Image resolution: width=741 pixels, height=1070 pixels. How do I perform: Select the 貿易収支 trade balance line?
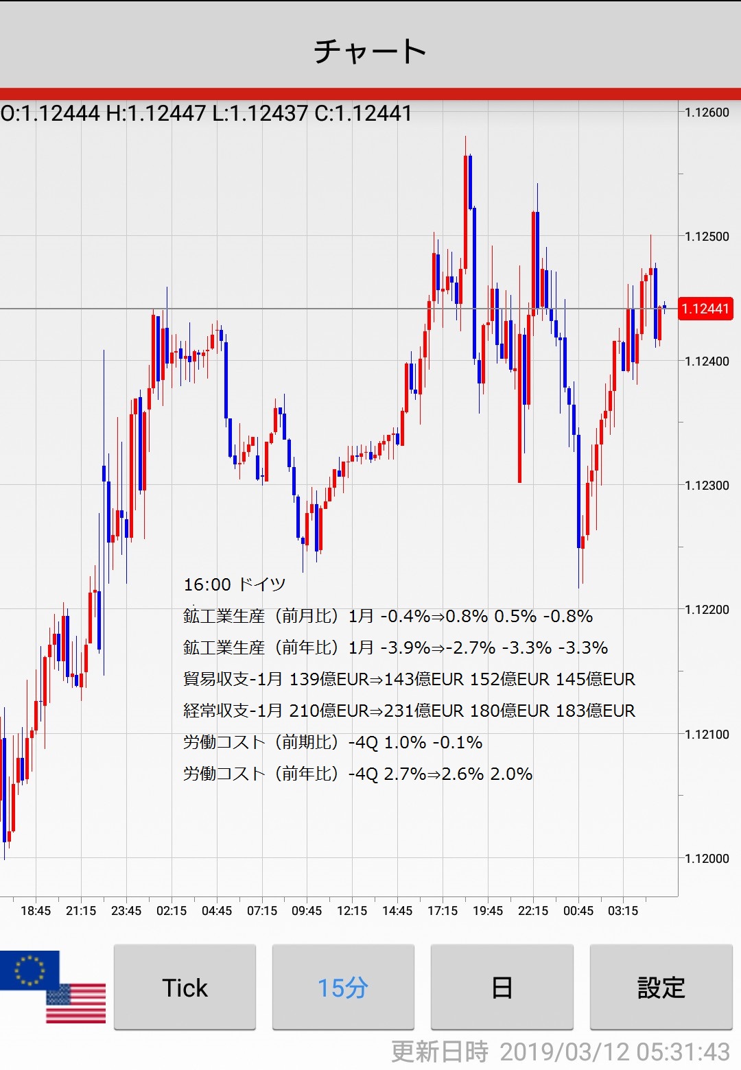pyautogui.click(x=409, y=679)
